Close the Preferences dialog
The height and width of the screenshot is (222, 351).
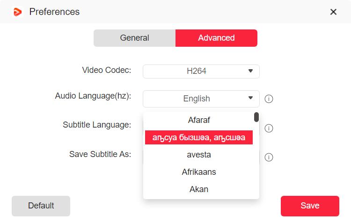(333, 12)
